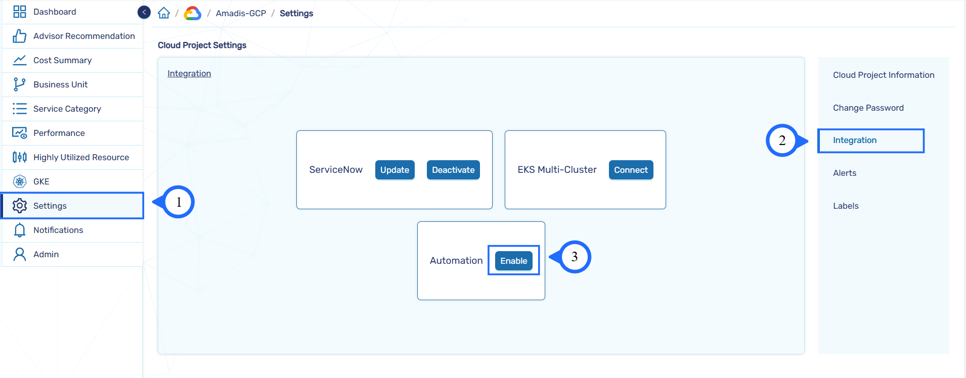Image resolution: width=966 pixels, height=378 pixels.
Task: Open the Labels settings section
Action: point(846,206)
